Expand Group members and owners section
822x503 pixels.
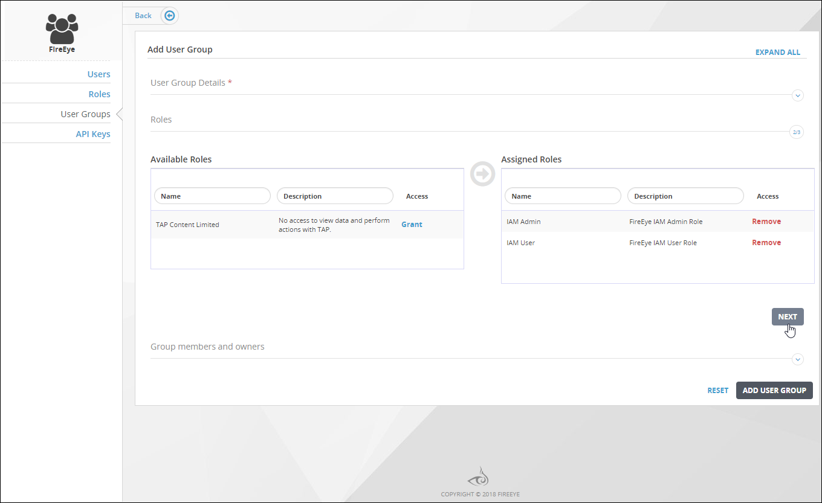pyautogui.click(x=797, y=359)
